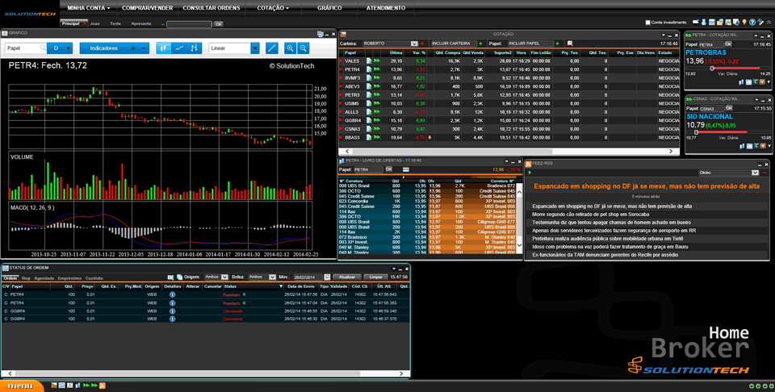Select candlestick chart type in Grafico toolbar
Viewport: 775px width, 392px height.
(164, 48)
